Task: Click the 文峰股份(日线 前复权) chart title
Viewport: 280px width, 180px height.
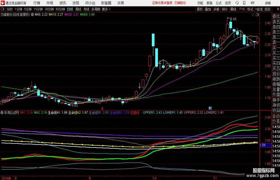Action: pos(15,14)
